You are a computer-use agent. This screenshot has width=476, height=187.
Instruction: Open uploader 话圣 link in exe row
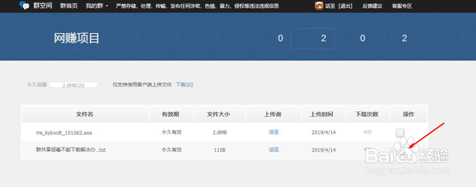click(x=274, y=132)
